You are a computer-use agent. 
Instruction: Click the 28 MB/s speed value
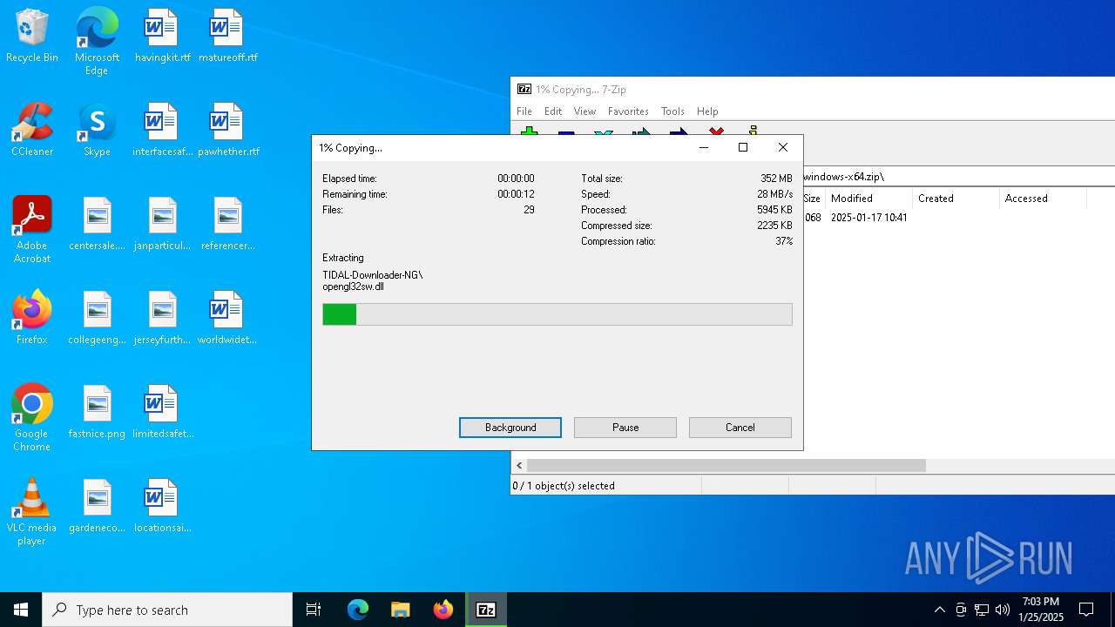[774, 194]
